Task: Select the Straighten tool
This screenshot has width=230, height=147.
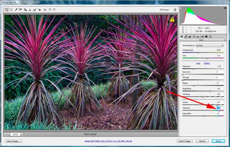Action: tap(30, 10)
